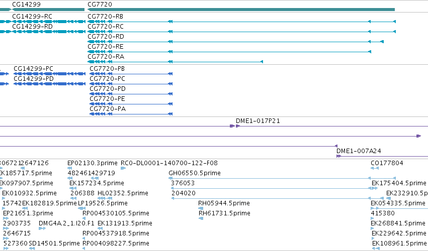
Task: Select the 376053 feature label
Action: pos(183,183)
